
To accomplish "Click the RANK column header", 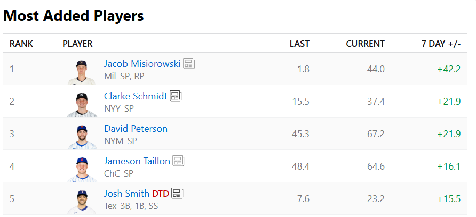I will pos(21,44).
